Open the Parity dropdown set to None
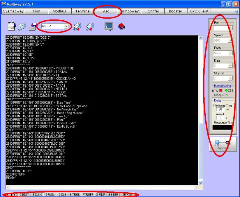 click(x=230, y=53)
